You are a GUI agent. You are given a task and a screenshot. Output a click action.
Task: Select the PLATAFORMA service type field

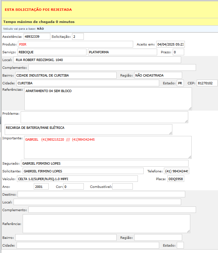[x=122, y=52]
